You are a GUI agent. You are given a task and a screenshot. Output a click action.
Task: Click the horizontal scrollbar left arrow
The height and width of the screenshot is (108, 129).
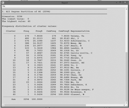(x=3, y=105)
